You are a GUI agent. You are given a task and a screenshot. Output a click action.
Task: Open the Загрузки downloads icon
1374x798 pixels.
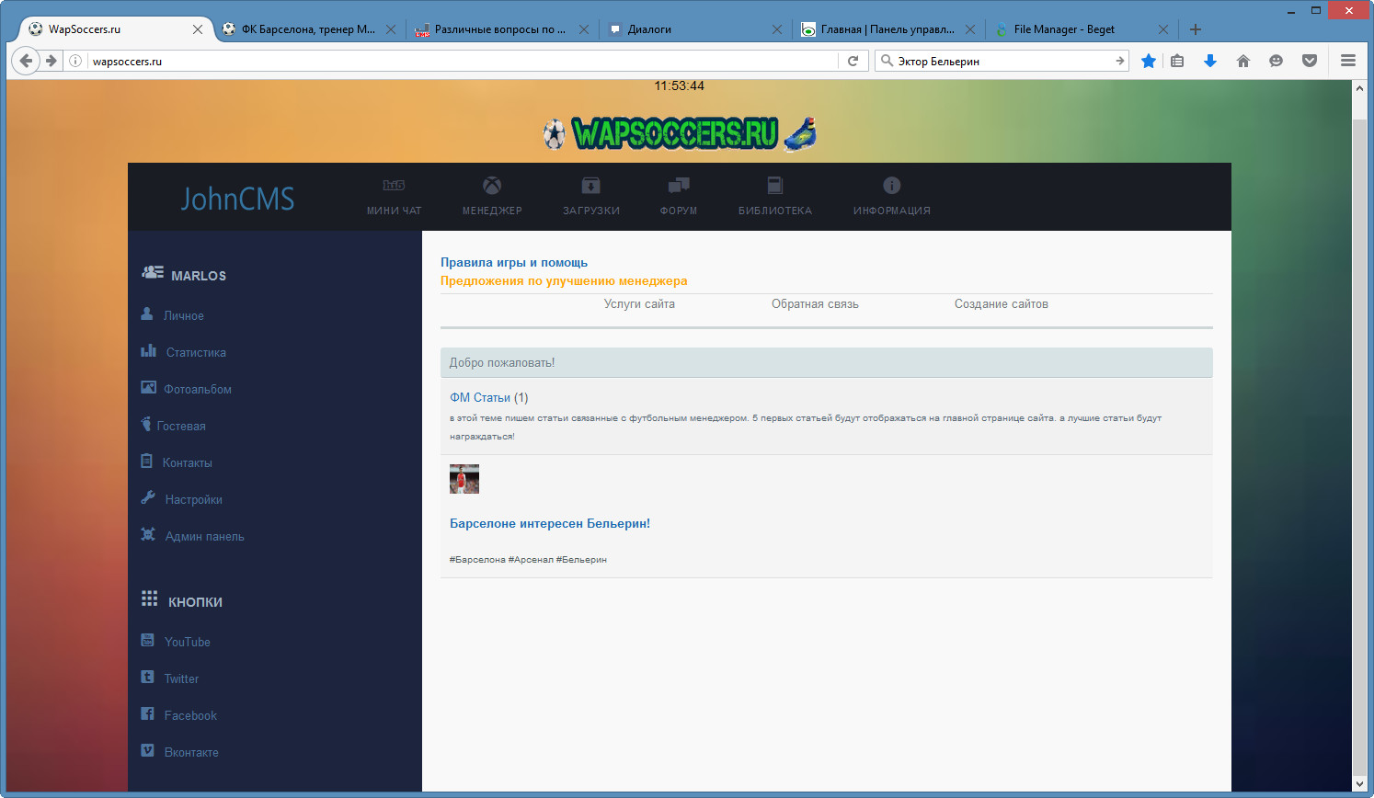coord(590,187)
